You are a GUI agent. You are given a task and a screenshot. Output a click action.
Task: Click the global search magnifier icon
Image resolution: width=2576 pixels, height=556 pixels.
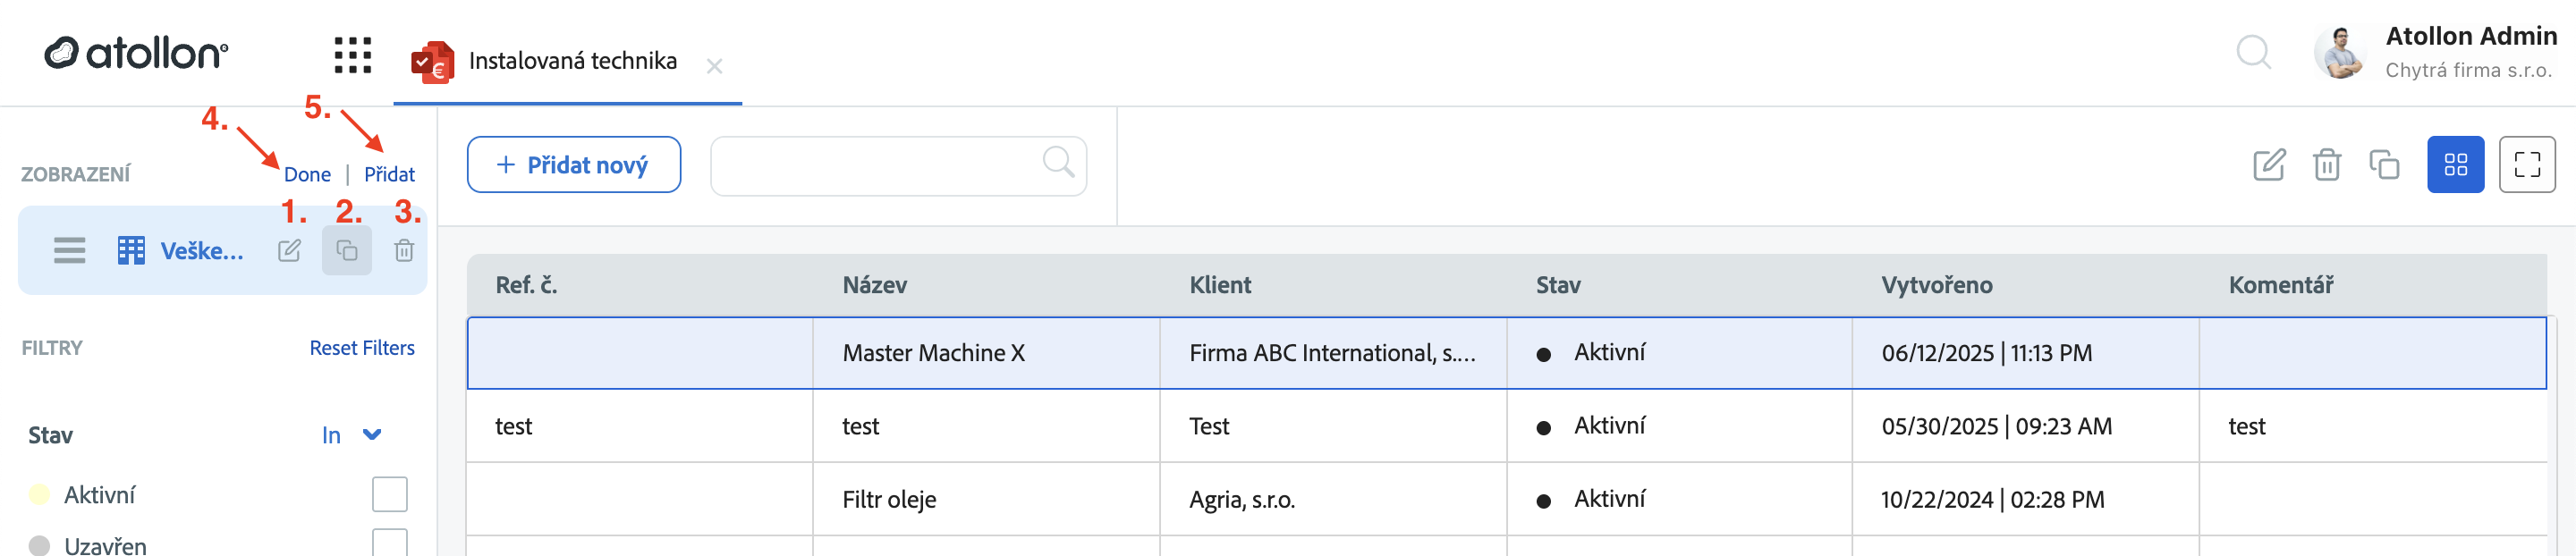(2253, 52)
